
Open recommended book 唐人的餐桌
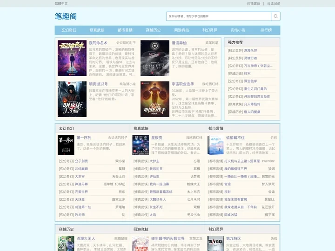(252, 112)
